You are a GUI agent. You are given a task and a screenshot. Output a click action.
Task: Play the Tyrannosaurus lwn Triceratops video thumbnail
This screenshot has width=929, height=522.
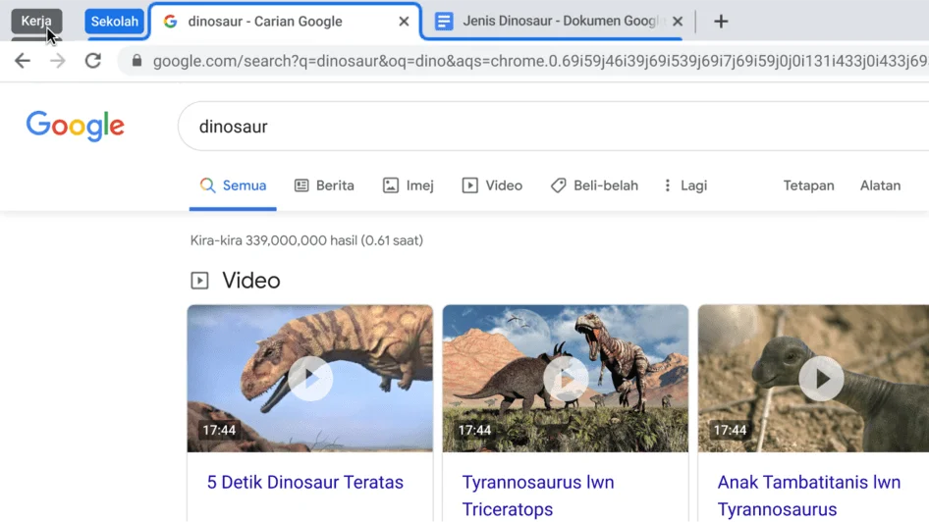566,378
